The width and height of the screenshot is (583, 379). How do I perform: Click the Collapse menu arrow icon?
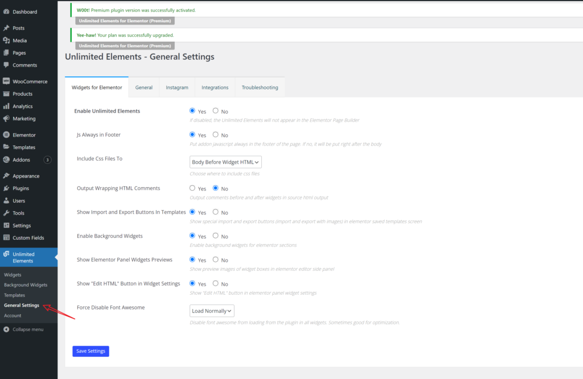click(x=6, y=329)
